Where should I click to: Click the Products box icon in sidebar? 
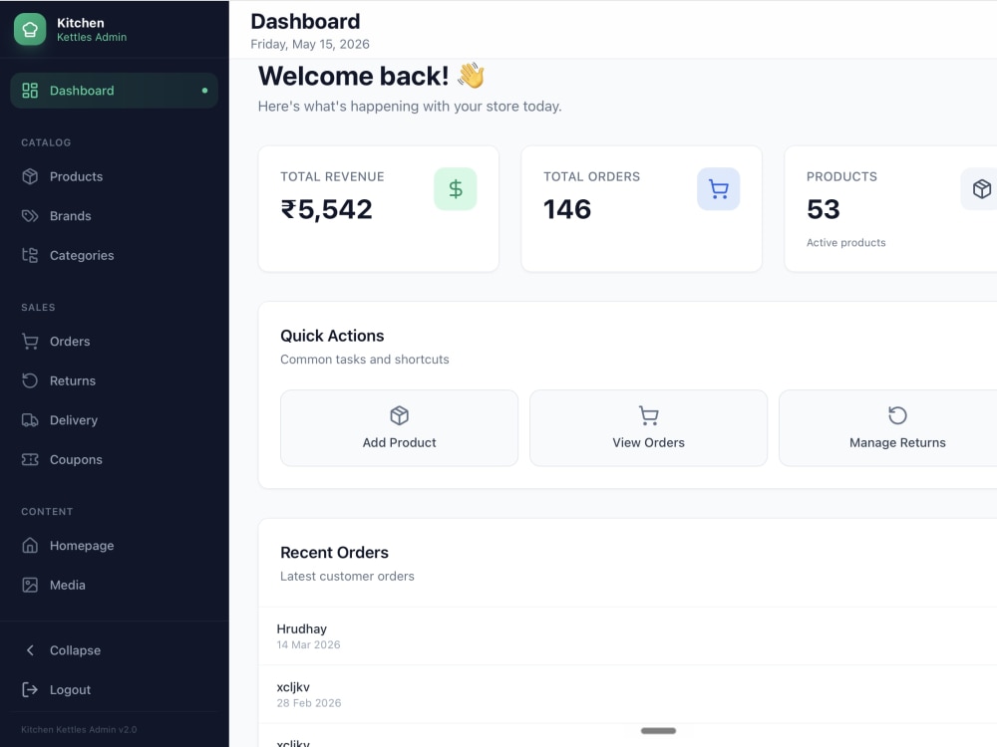30,176
